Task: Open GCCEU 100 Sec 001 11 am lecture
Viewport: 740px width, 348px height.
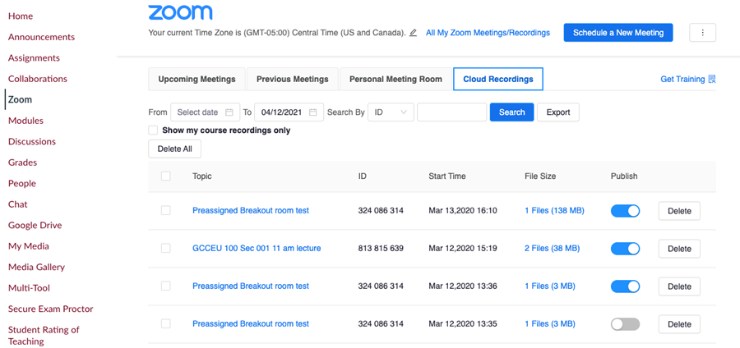Action: pyautogui.click(x=257, y=249)
